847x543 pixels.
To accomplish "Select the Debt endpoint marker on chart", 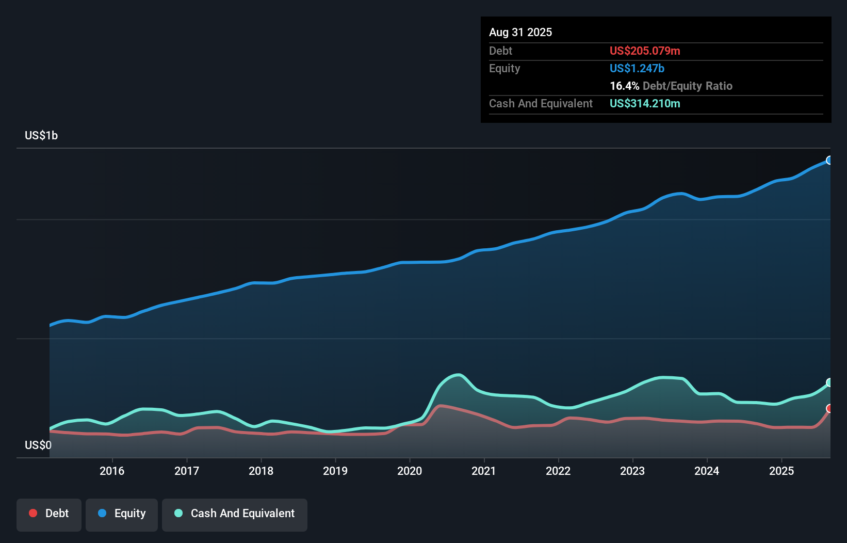I will pos(829,408).
